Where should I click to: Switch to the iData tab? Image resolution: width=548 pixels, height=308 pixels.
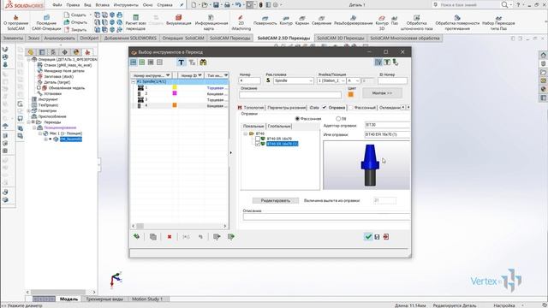point(314,108)
